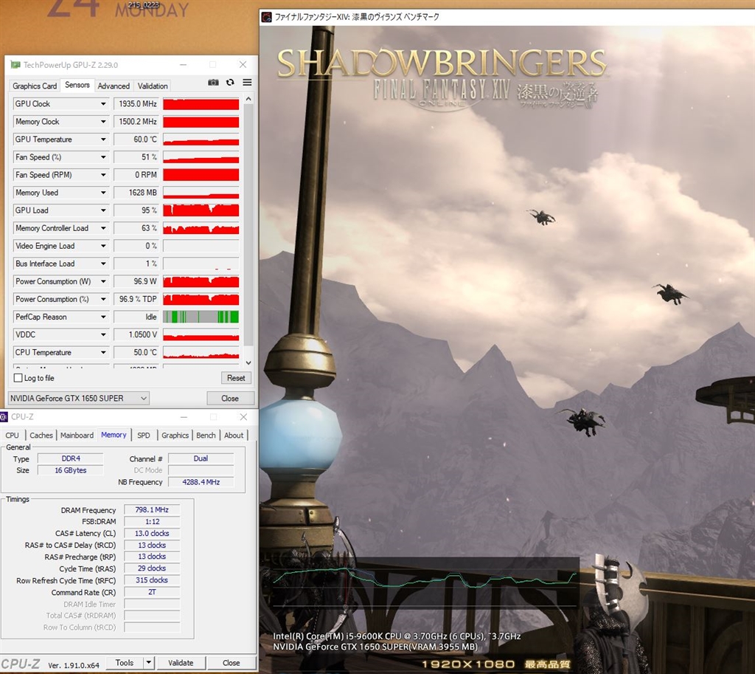
Task: Switch to GPU-Z Validation tab
Action: [x=153, y=86]
